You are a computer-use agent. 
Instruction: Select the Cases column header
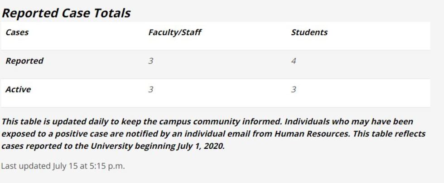(17, 32)
